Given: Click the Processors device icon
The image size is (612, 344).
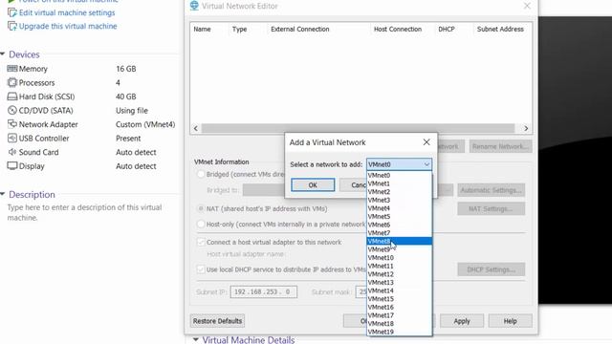Looking at the screenshot, I should (12, 83).
